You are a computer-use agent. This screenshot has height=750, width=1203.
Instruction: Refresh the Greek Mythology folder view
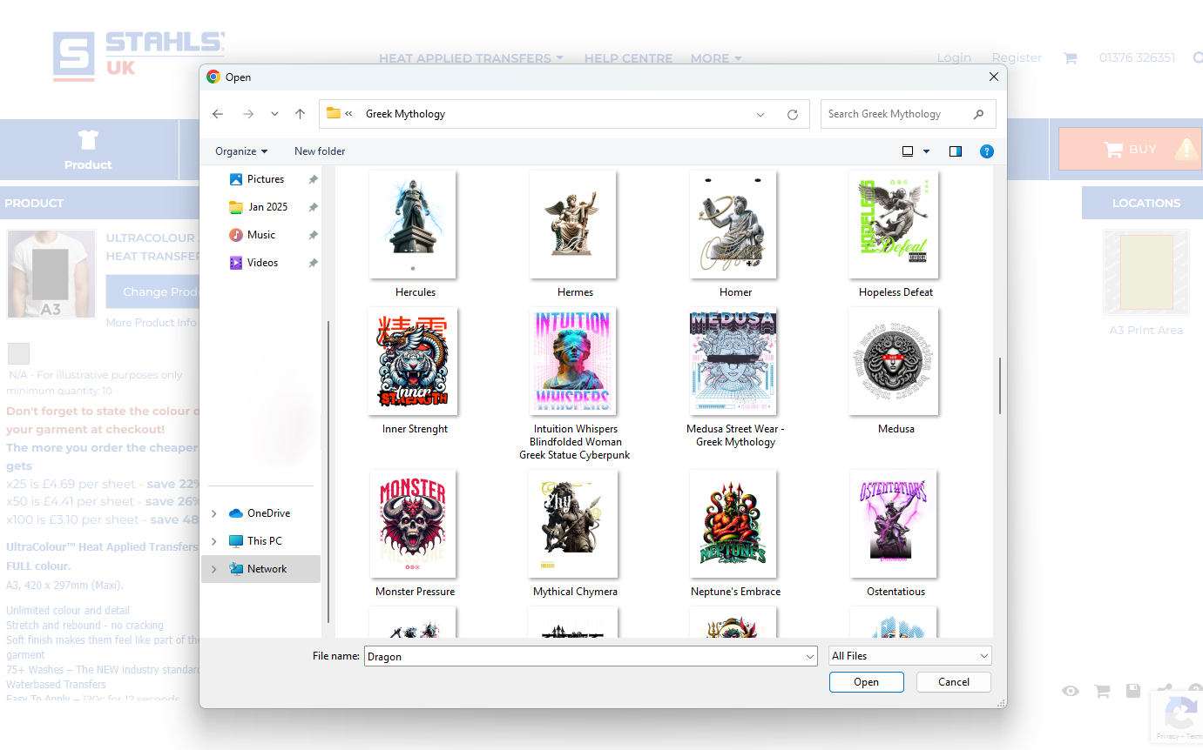[x=792, y=114]
